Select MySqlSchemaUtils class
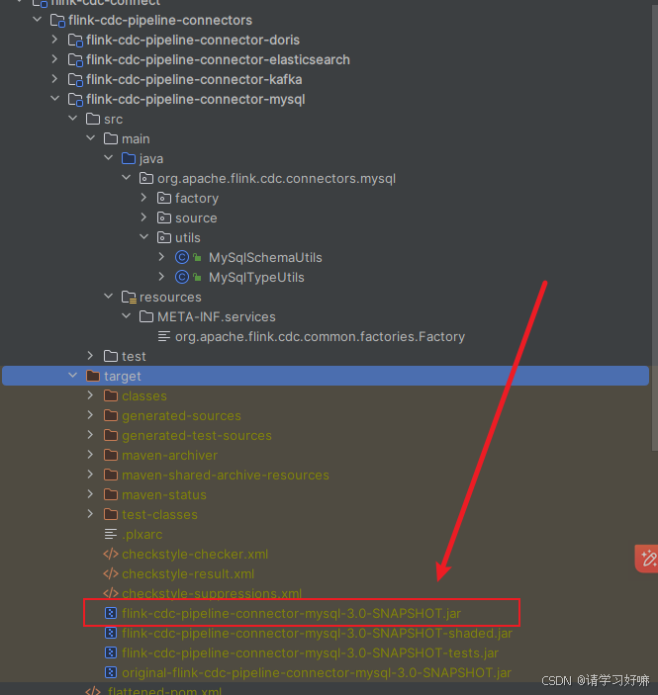Image resolution: width=658 pixels, height=695 pixels. [265, 257]
